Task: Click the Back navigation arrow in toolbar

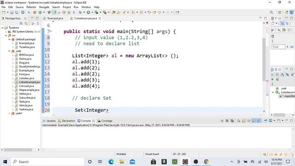Action: (160, 12)
